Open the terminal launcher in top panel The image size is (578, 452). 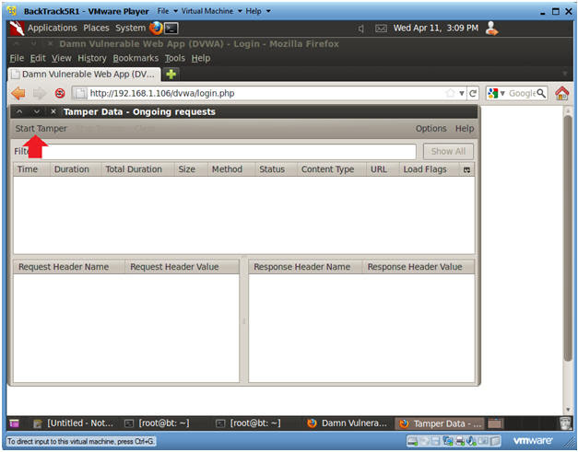[x=171, y=29]
